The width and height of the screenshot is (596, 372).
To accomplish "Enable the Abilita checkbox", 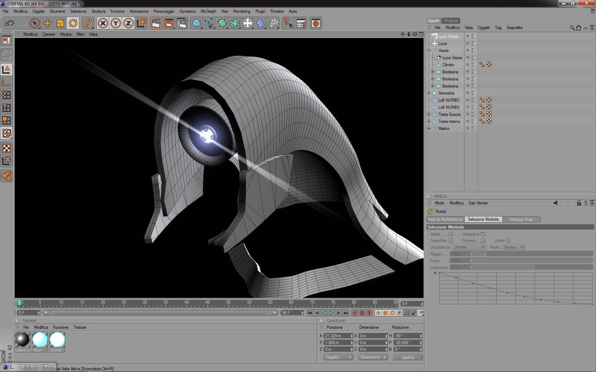I will click(x=451, y=234).
